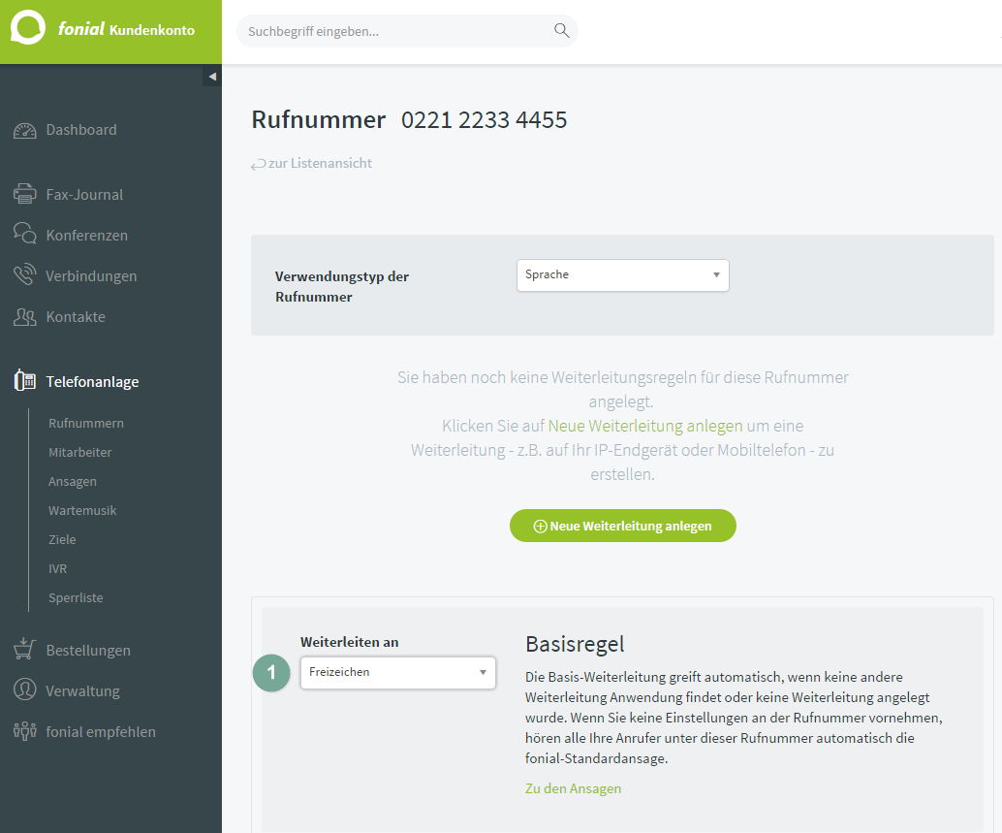
Task: Collapse the sidebar with the arrow icon
Action: (212, 76)
